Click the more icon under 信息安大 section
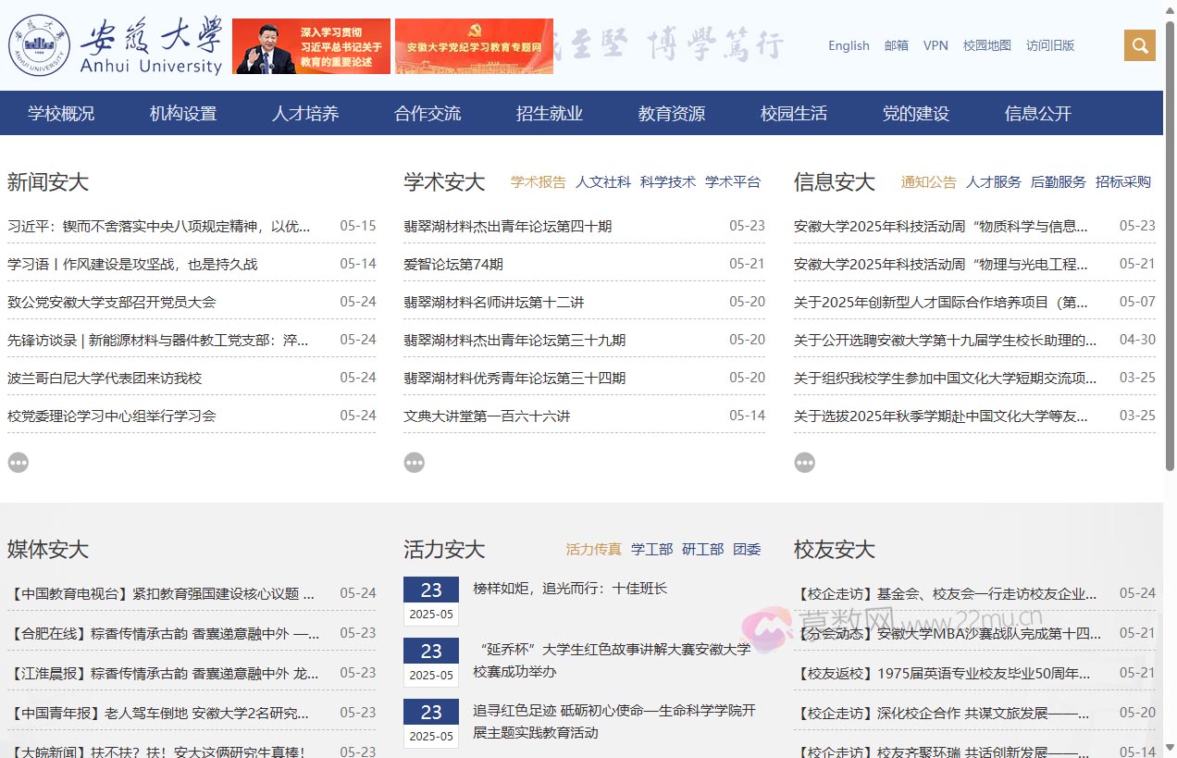The width and height of the screenshot is (1177, 758). pyautogui.click(x=805, y=462)
